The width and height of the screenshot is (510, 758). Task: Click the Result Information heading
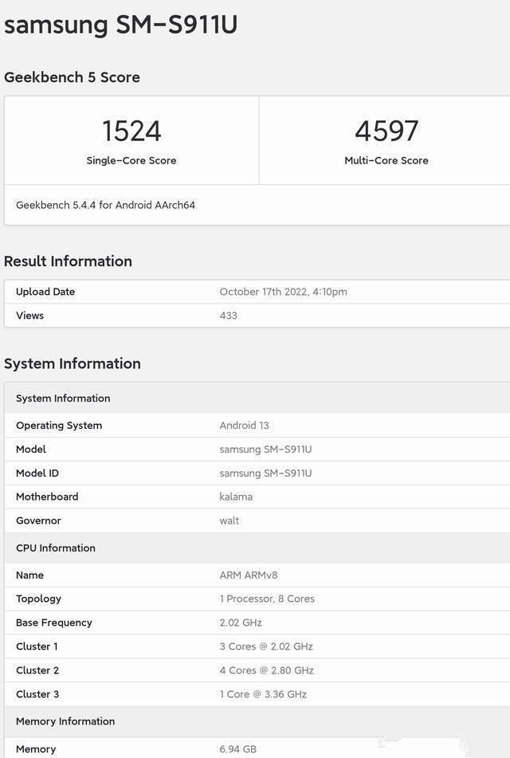(x=68, y=261)
